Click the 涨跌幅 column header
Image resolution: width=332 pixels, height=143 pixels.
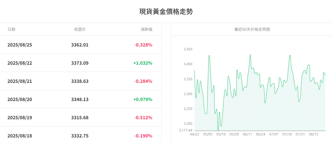(146, 29)
